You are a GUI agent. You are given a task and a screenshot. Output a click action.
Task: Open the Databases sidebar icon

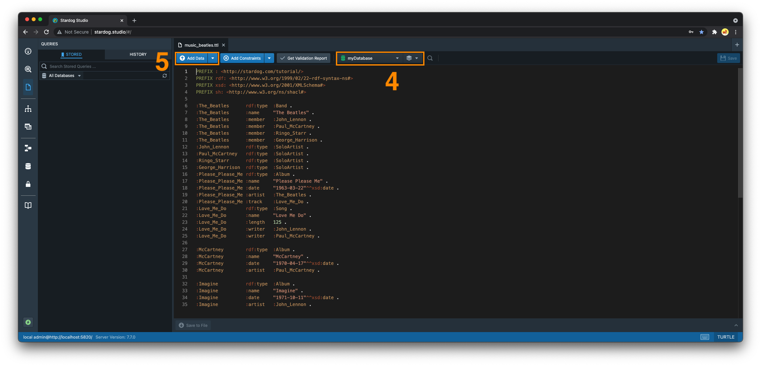28,166
